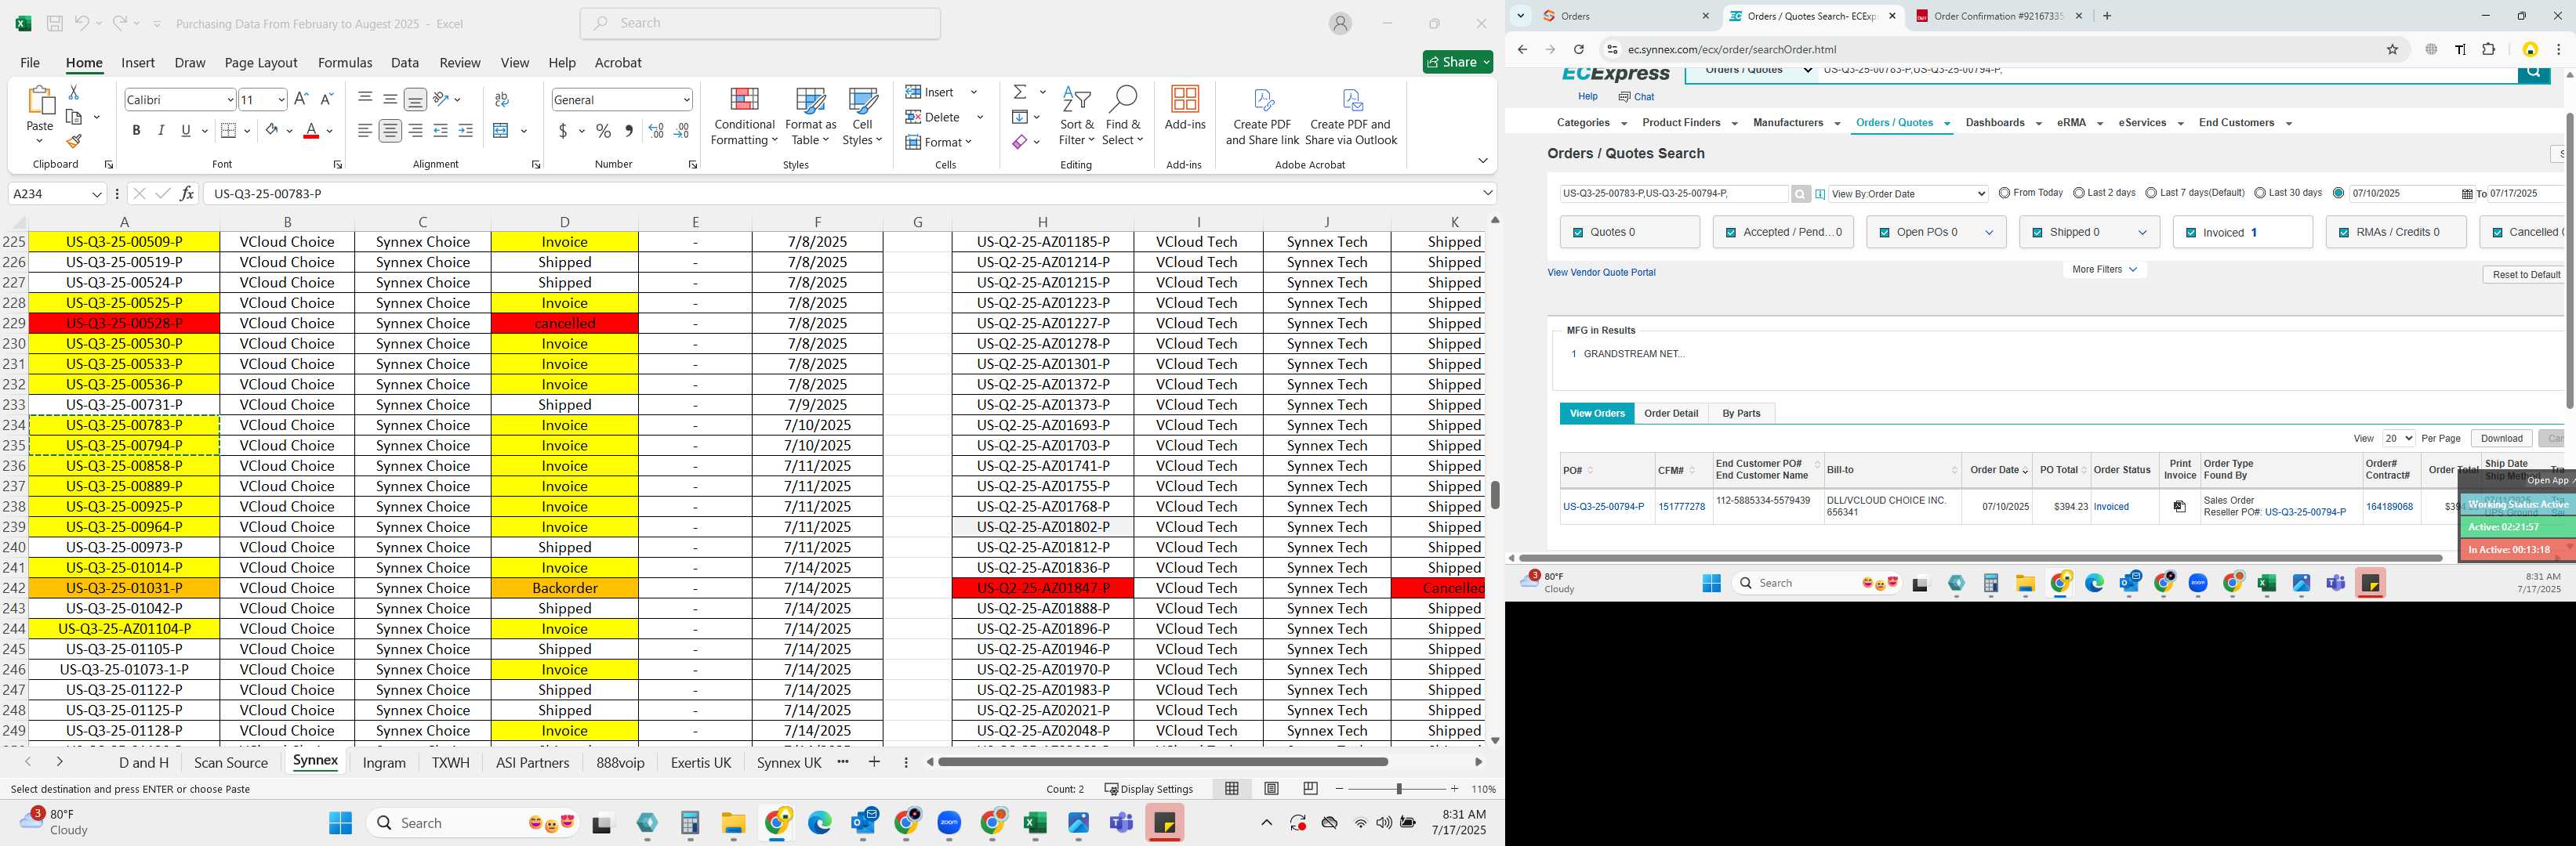Click the Bold button in Excel ribbon
The height and width of the screenshot is (846, 2576).
pyautogui.click(x=136, y=131)
